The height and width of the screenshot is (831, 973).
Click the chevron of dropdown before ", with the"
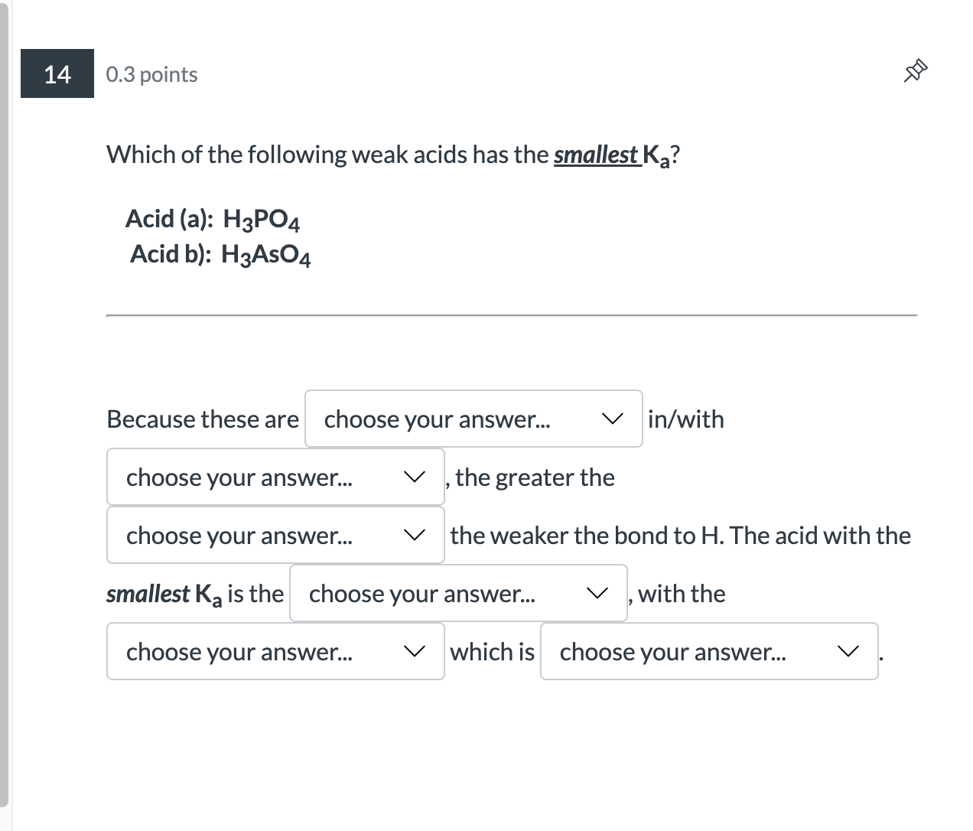597,593
